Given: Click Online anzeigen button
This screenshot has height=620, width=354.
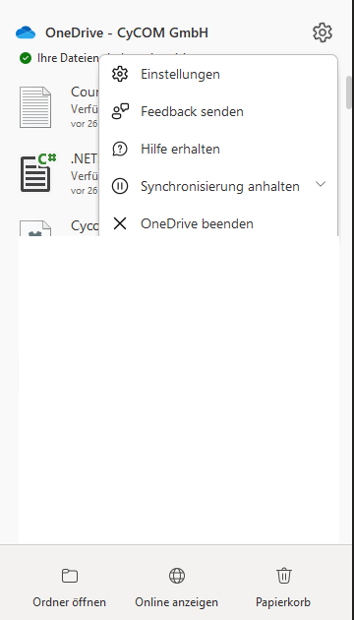Looking at the screenshot, I should point(177,589).
